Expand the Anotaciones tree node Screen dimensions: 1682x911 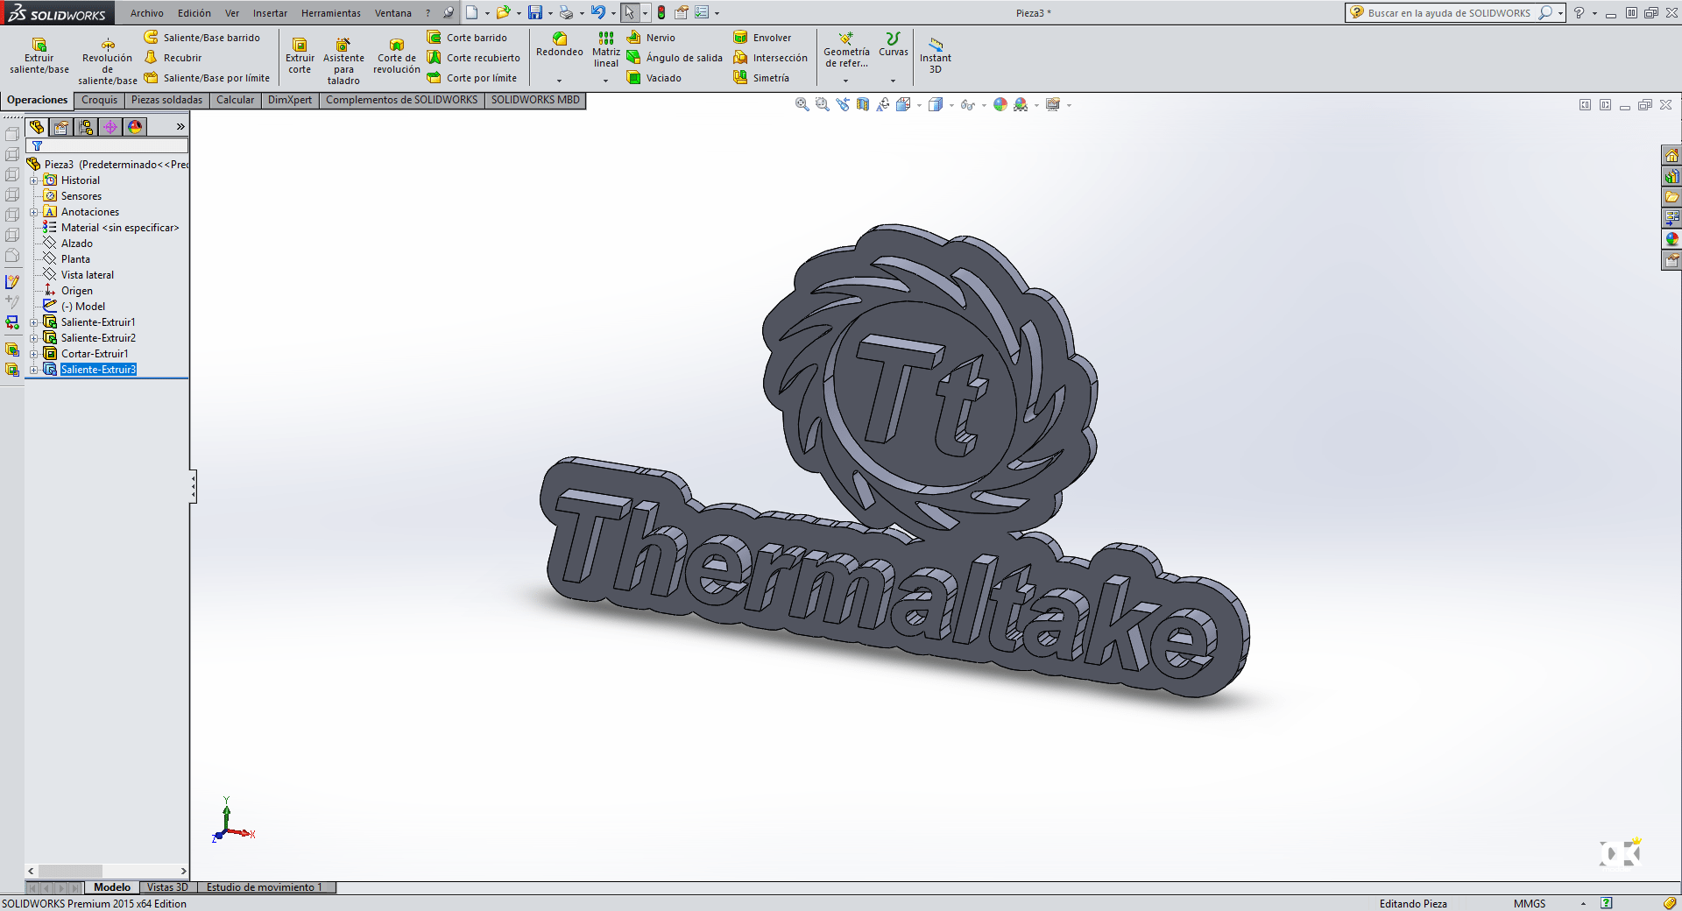[34, 212]
